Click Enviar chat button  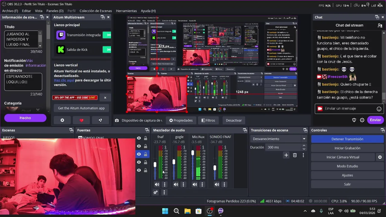pos(375,120)
